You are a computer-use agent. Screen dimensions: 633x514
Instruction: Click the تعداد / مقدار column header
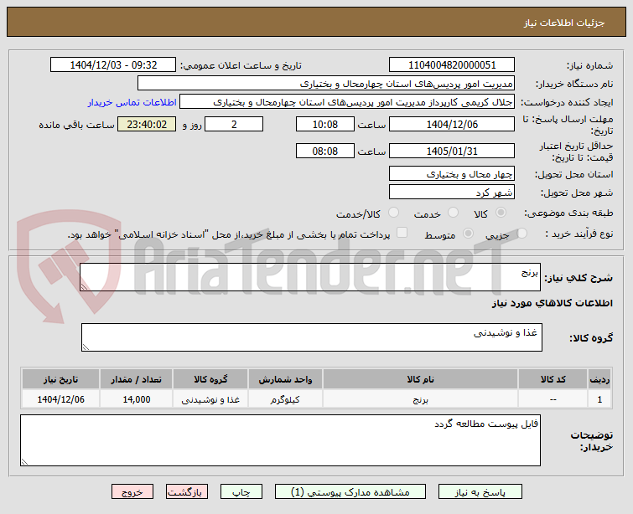point(137,379)
